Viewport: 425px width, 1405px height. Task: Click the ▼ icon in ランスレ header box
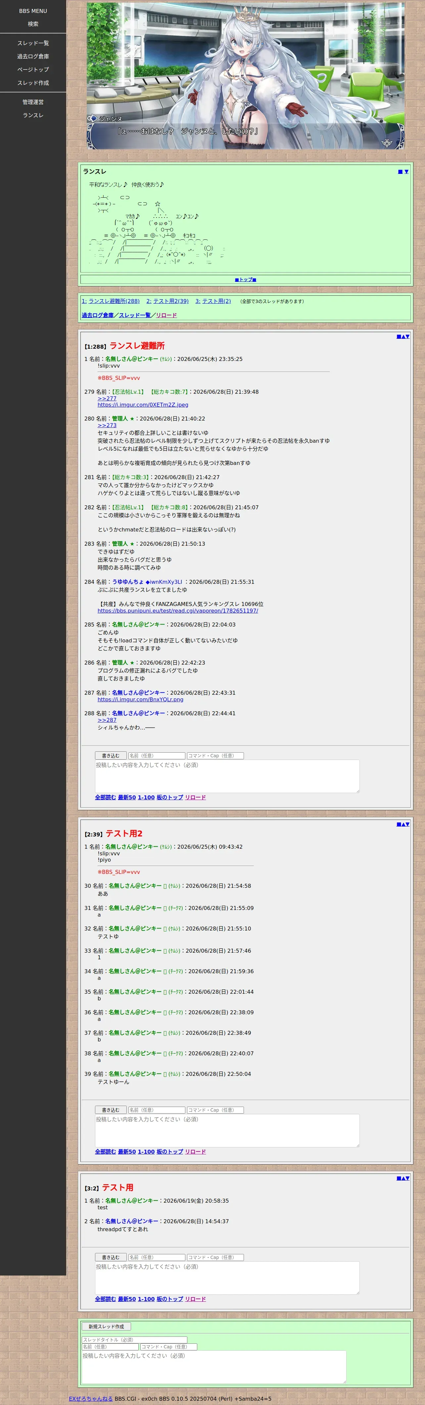pos(406,172)
